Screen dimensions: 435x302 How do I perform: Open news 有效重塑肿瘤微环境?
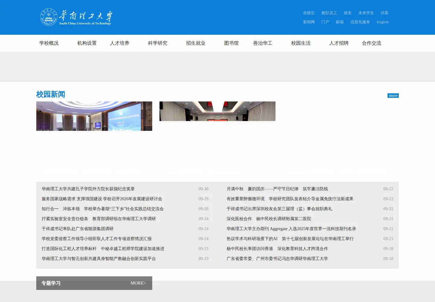[290, 199]
